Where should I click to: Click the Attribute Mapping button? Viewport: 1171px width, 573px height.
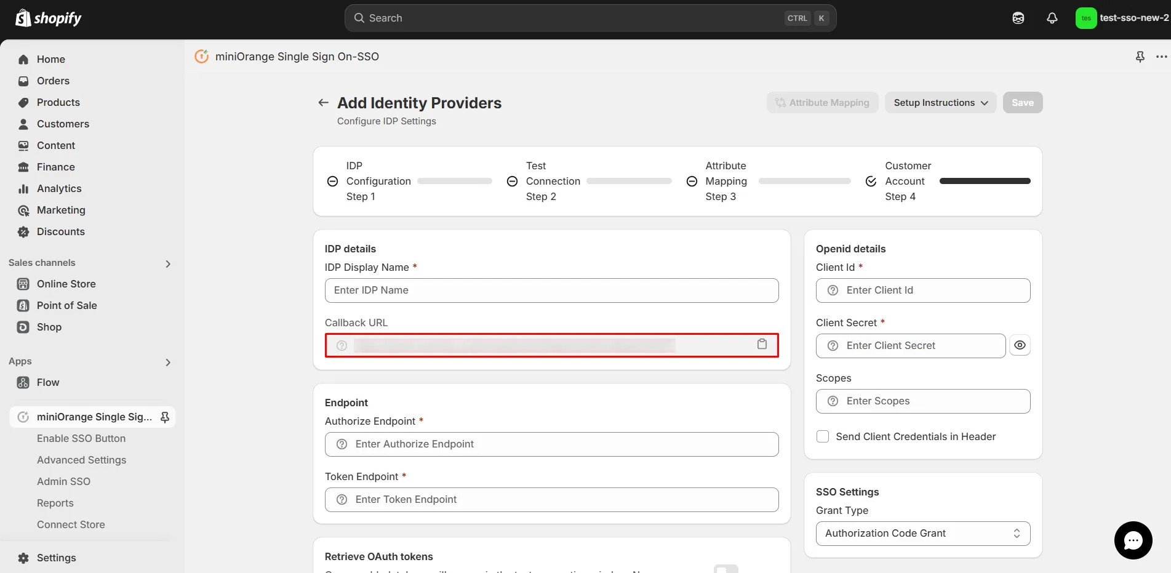(x=822, y=103)
